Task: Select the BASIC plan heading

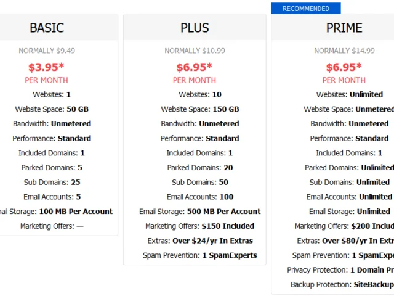Action: point(47,28)
